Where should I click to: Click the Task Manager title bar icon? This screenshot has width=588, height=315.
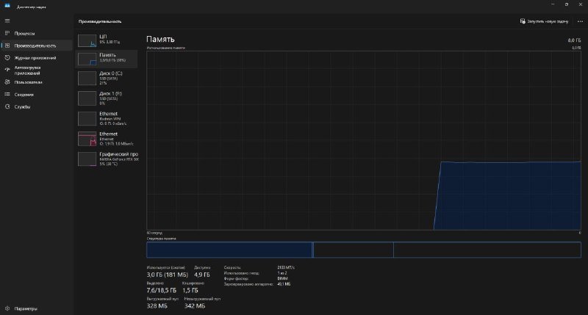(7, 6)
